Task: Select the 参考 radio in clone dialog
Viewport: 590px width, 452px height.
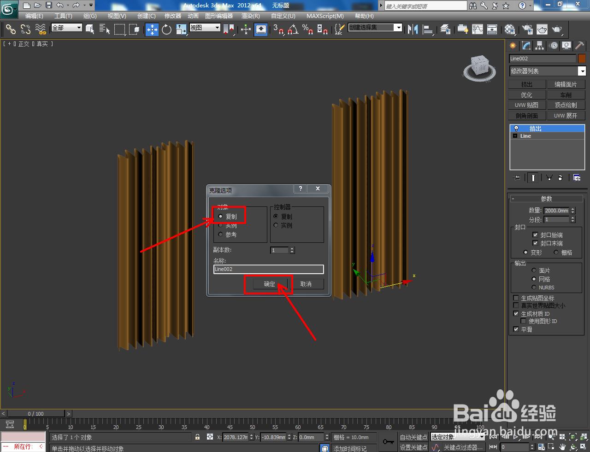Action: 220,235
